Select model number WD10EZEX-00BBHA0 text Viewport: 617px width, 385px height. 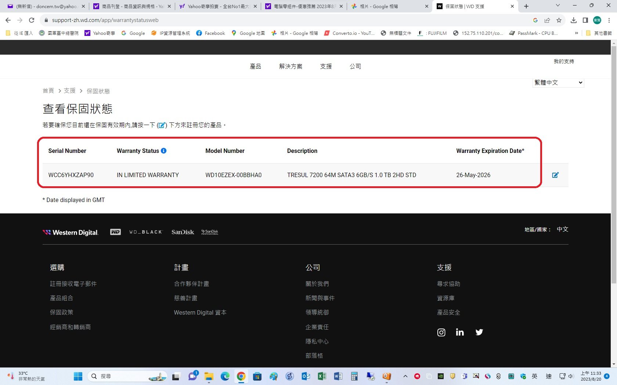[x=234, y=175]
